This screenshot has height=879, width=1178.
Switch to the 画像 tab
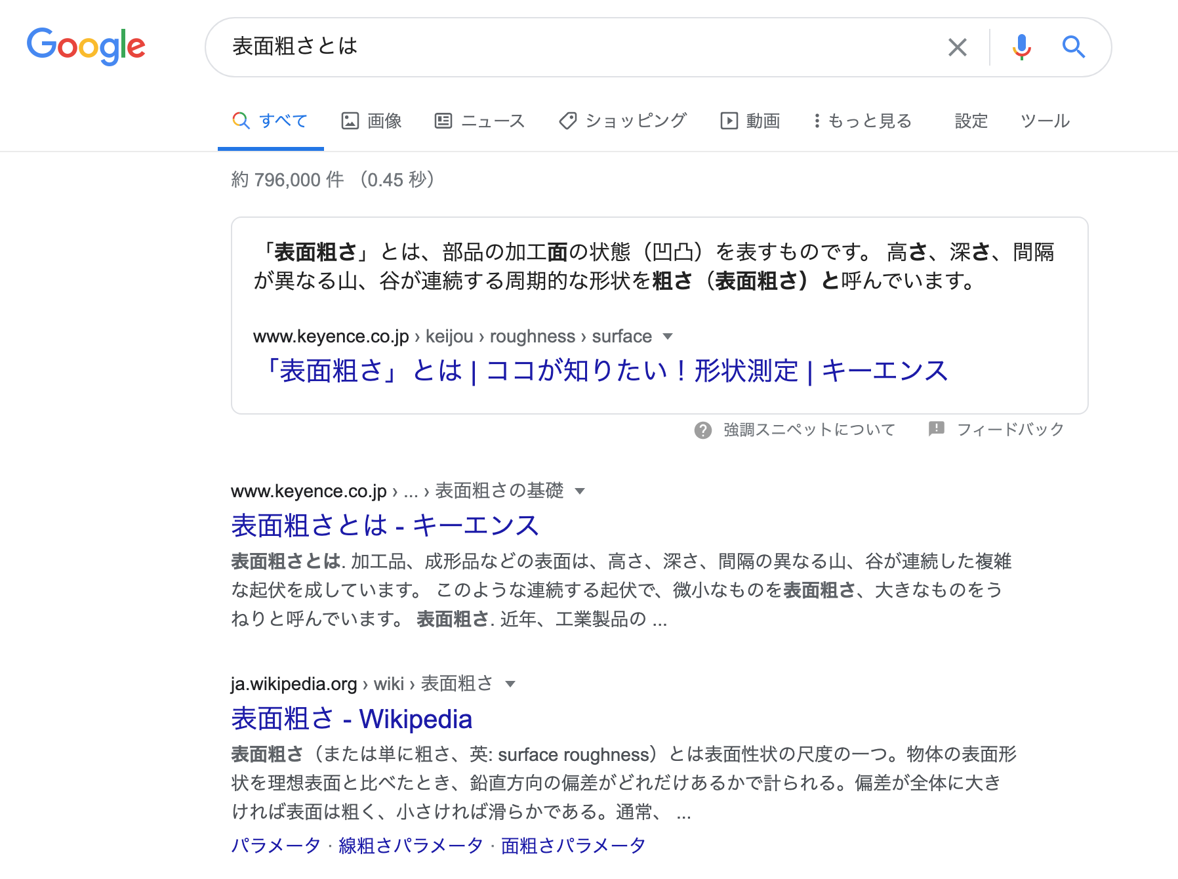(371, 121)
